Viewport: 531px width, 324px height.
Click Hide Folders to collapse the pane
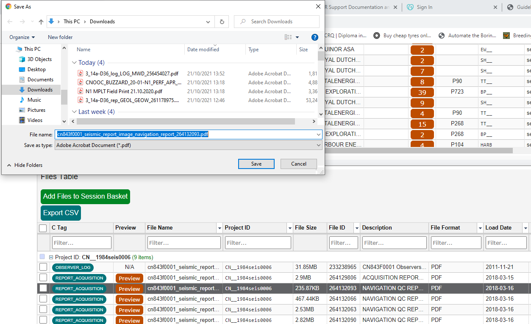click(x=25, y=165)
